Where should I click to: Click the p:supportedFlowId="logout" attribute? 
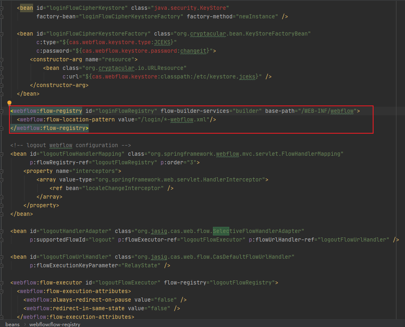click(x=72, y=240)
